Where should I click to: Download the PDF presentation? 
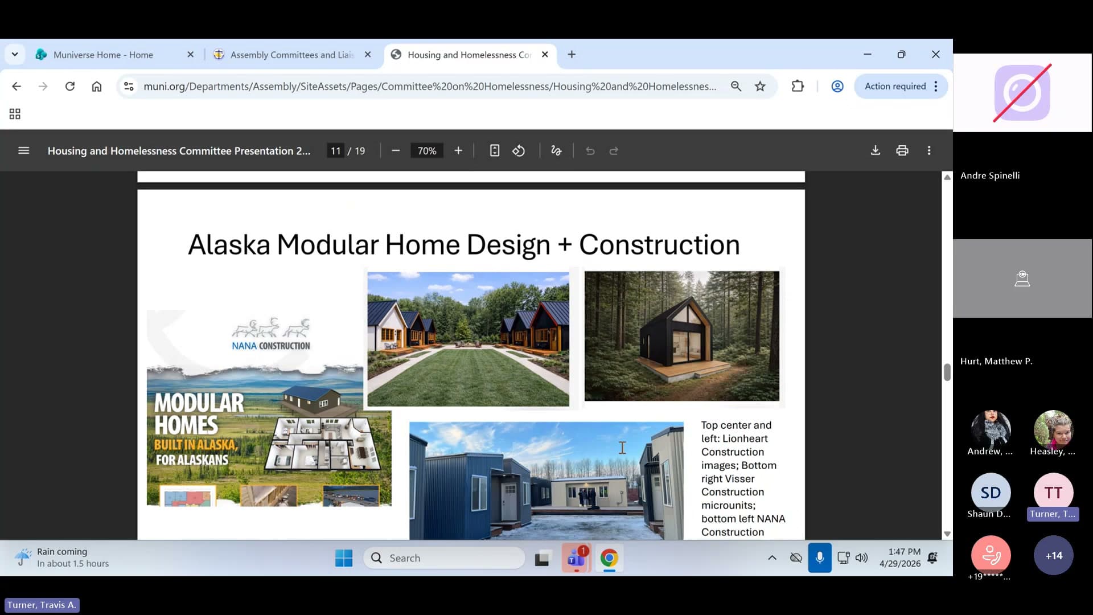coord(876,150)
